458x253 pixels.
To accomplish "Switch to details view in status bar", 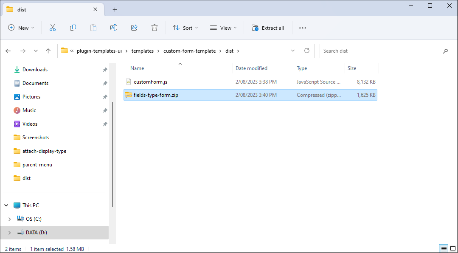I will 443,248.
